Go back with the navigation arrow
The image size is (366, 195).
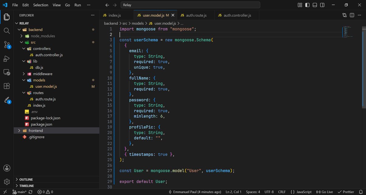[x=107, y=5]
